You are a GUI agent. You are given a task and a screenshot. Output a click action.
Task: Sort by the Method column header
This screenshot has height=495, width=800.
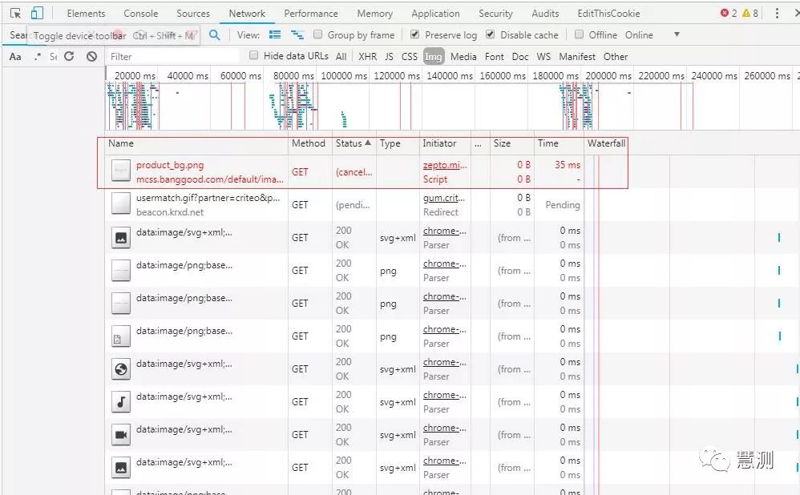[x=309, y=143]
